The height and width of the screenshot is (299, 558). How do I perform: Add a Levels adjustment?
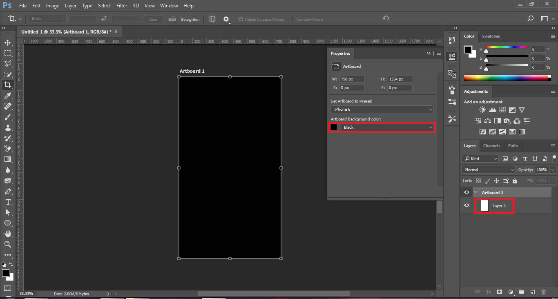(492, 110)
